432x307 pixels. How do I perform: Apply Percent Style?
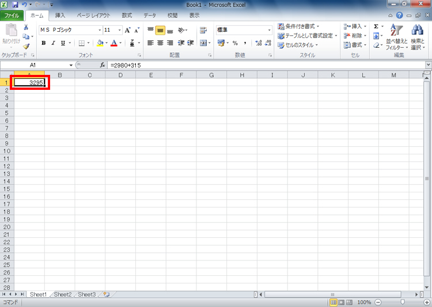pyautogui.click(x=235, y=43)
